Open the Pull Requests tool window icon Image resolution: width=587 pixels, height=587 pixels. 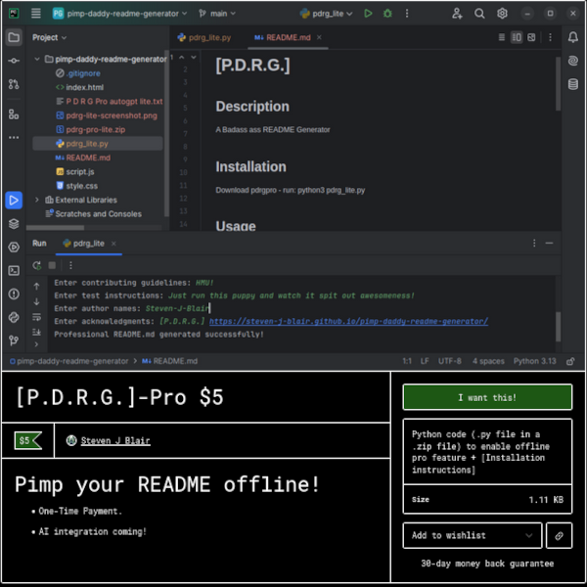tap(14, 84)
